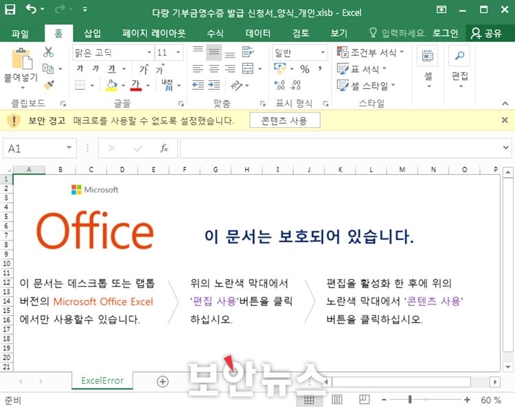Toggle center text alignment

[214, 69]
